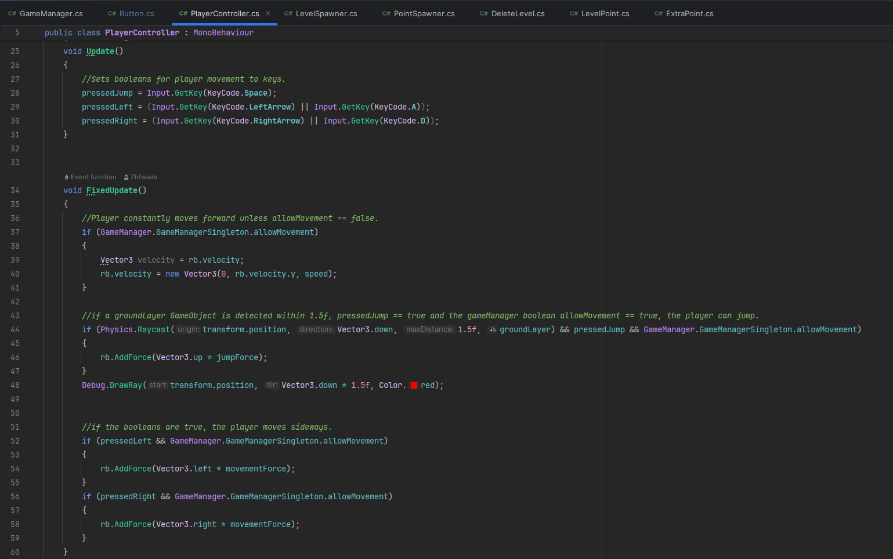Switch to the GameManager.cs tab
The width and height of the screenshot is (893, 559).
point(45,13)
